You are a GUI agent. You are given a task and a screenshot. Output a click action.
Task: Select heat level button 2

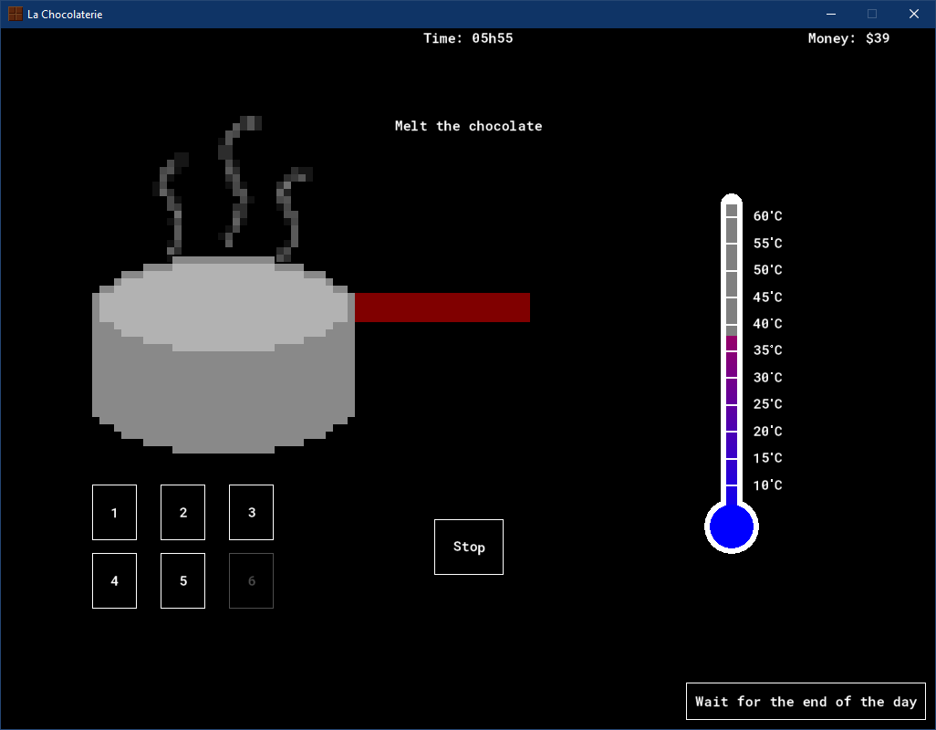pos(182,512)
